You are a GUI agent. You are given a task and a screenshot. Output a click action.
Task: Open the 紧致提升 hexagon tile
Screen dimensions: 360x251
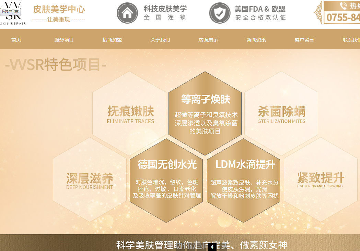tap(320, 180)
